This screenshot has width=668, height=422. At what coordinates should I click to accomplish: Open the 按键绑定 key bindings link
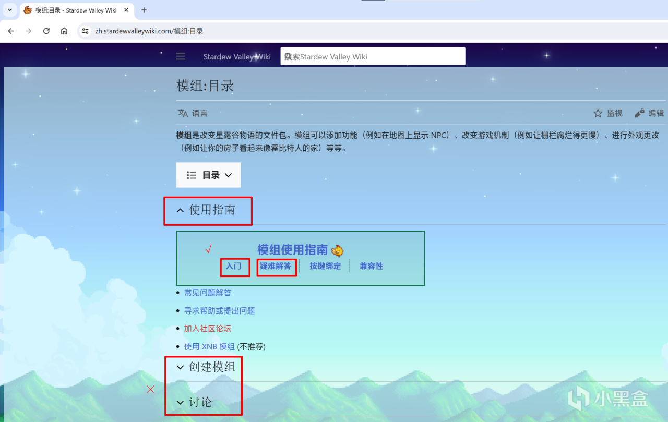(x=325, y=266)
